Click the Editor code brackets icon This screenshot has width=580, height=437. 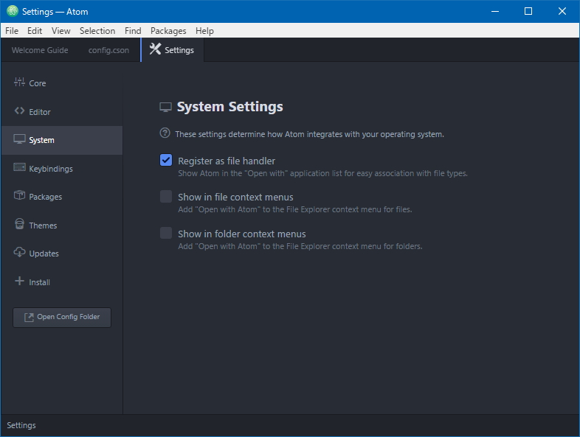tap(19, 111)
